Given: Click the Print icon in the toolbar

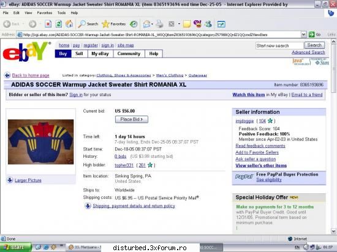Looking at the screenshot, I should [159, 24].
